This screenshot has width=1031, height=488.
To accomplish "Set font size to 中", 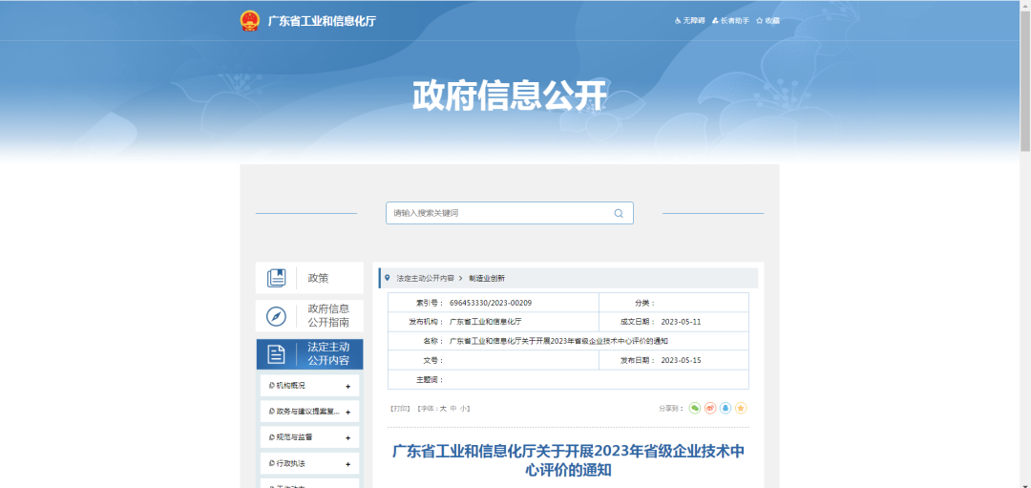I will (x=453, y=409).
